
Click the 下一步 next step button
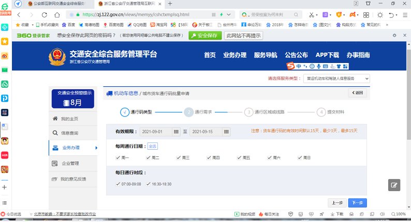[x=357, y=203]
